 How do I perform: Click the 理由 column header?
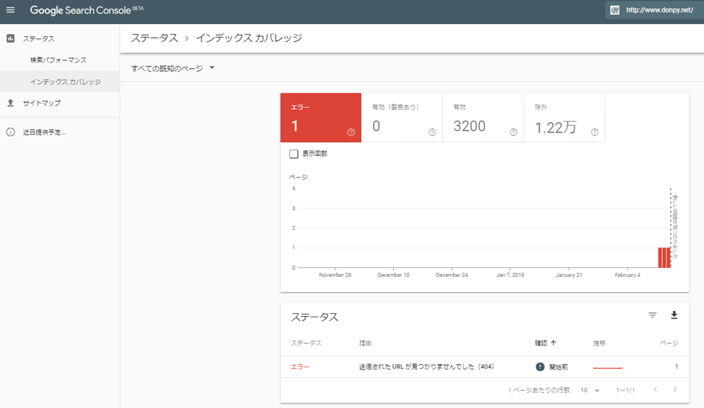click(x=365, y=343)
